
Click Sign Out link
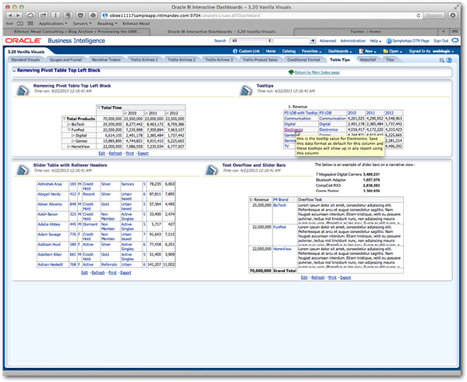coord(441,41)
